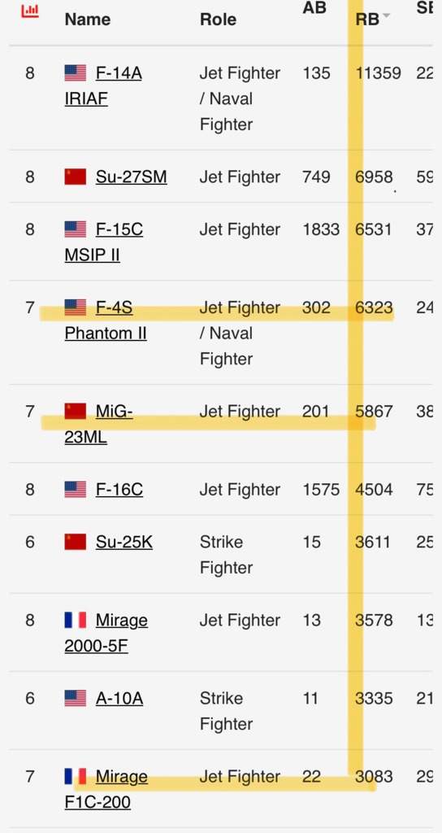Image resolution: width=442 pixels, height=833 pixels.
Task: Open the F-16C vehicle link
Action: (119, 489)
